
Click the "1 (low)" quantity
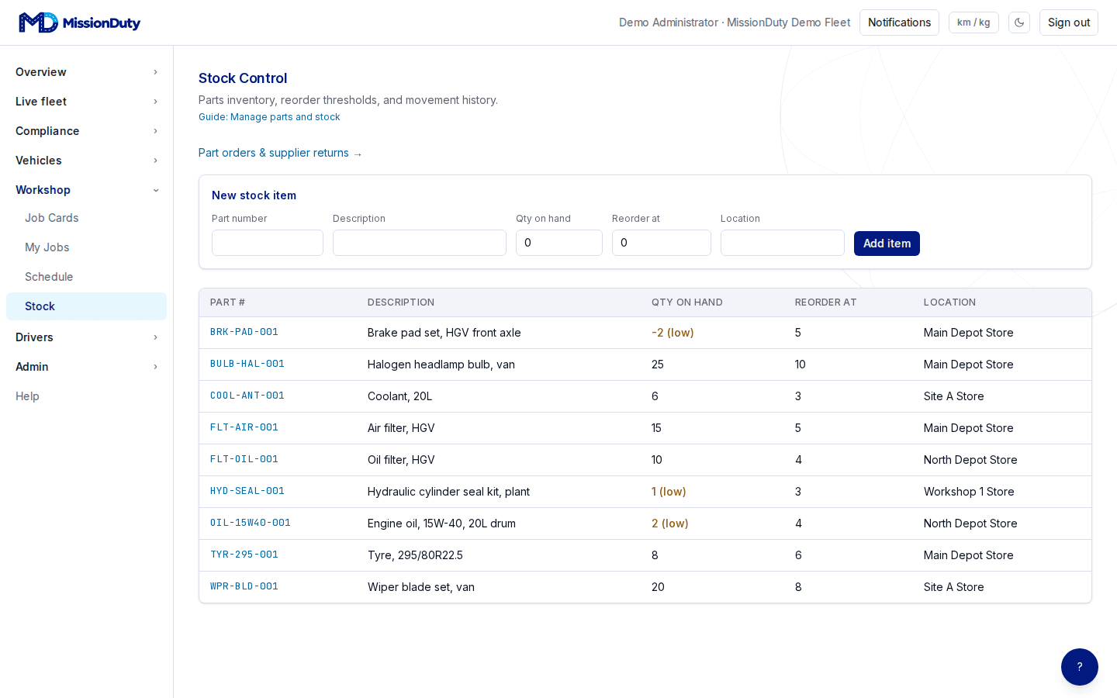point(669,492)
